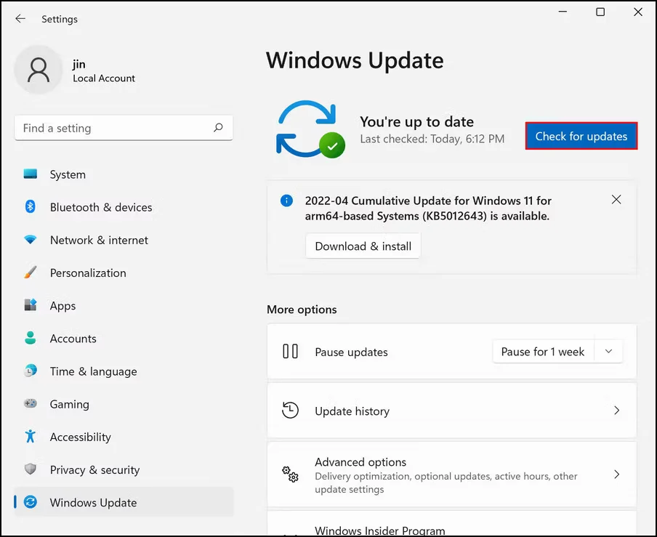Viewport: 657px width, 537px height.
Task: Click the Privacy & security shield icon
Action: tap(30, 469)
